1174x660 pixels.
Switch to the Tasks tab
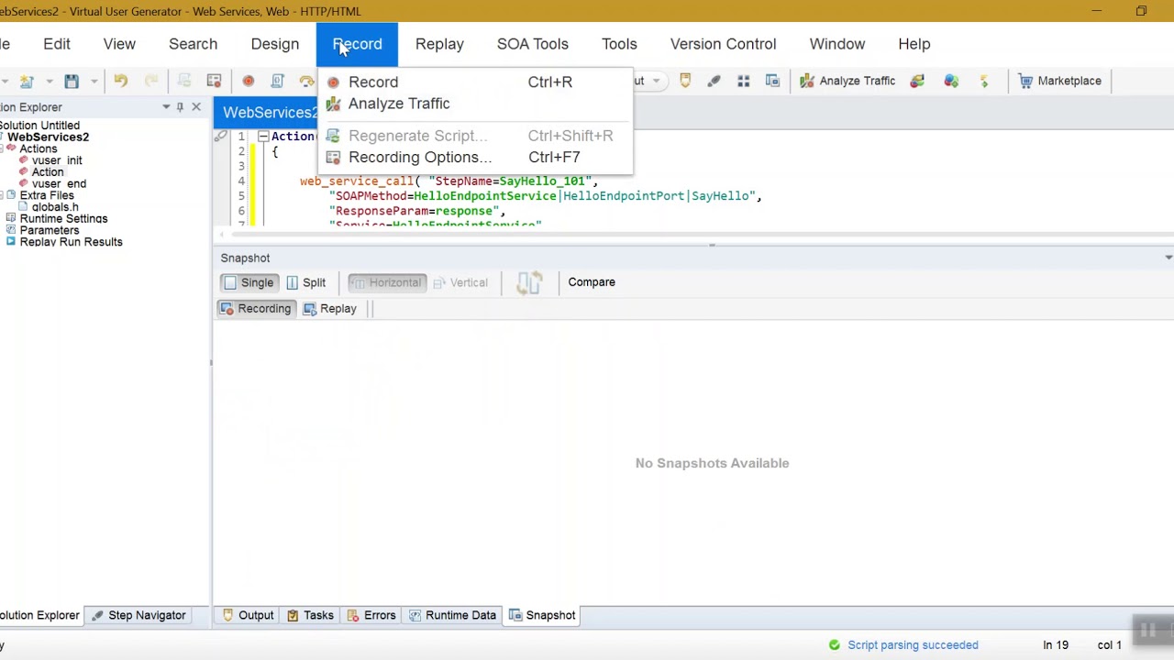click(310, 615)
